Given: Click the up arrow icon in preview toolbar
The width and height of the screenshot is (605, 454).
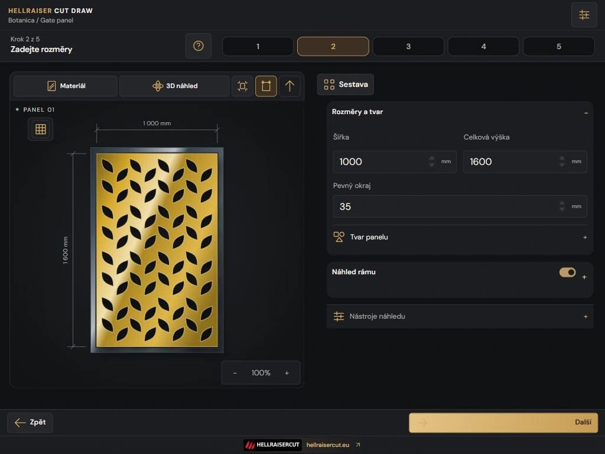Looking at the screenshot, I should (290, 86).
